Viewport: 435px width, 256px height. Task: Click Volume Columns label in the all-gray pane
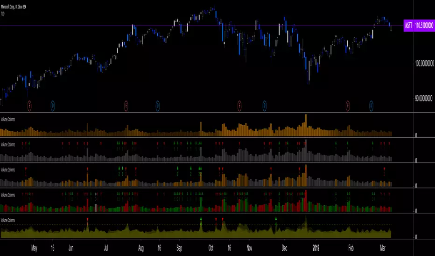coord(8,144)
